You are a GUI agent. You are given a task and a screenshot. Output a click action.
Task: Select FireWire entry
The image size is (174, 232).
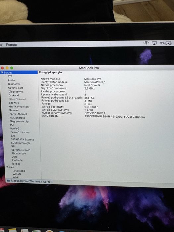(14, 103)
